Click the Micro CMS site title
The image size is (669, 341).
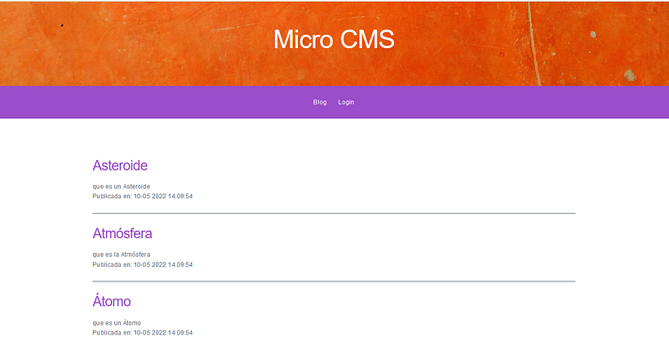pos(334,39)
